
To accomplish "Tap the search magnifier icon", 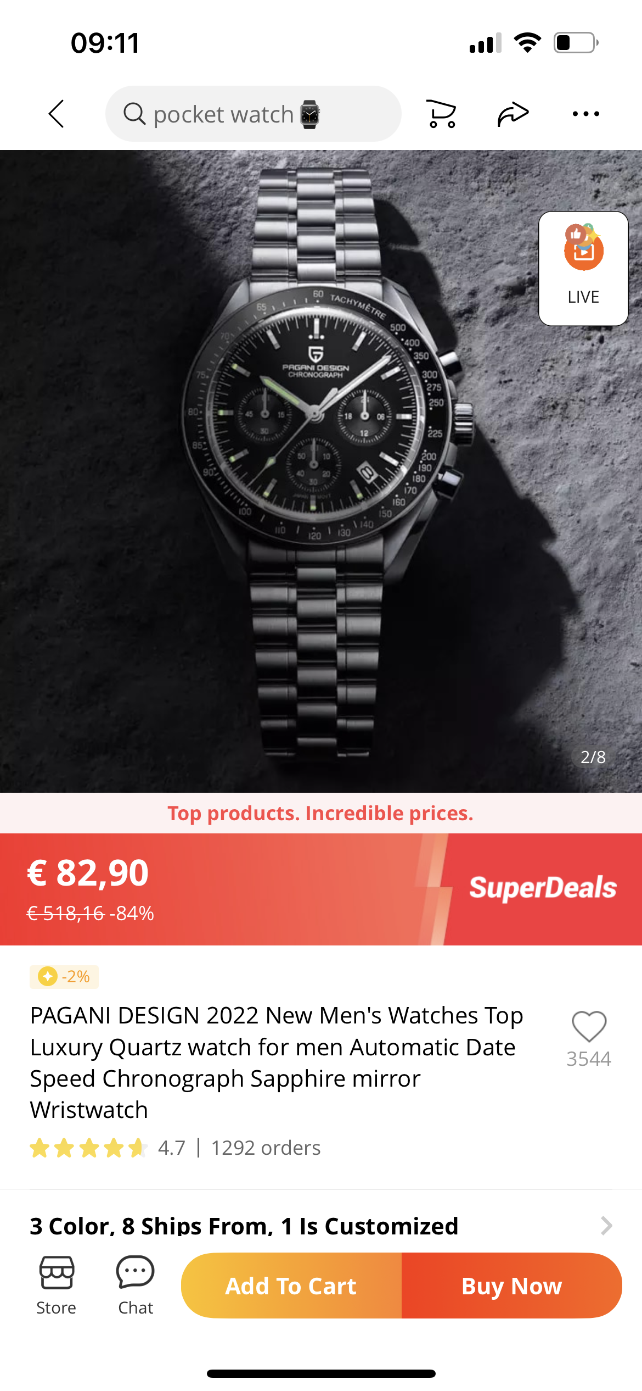I will 134,114.
